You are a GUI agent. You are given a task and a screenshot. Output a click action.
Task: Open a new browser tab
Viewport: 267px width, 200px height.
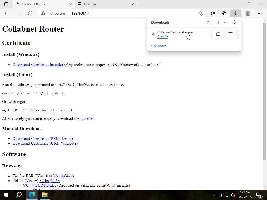[x=142, y=4]
